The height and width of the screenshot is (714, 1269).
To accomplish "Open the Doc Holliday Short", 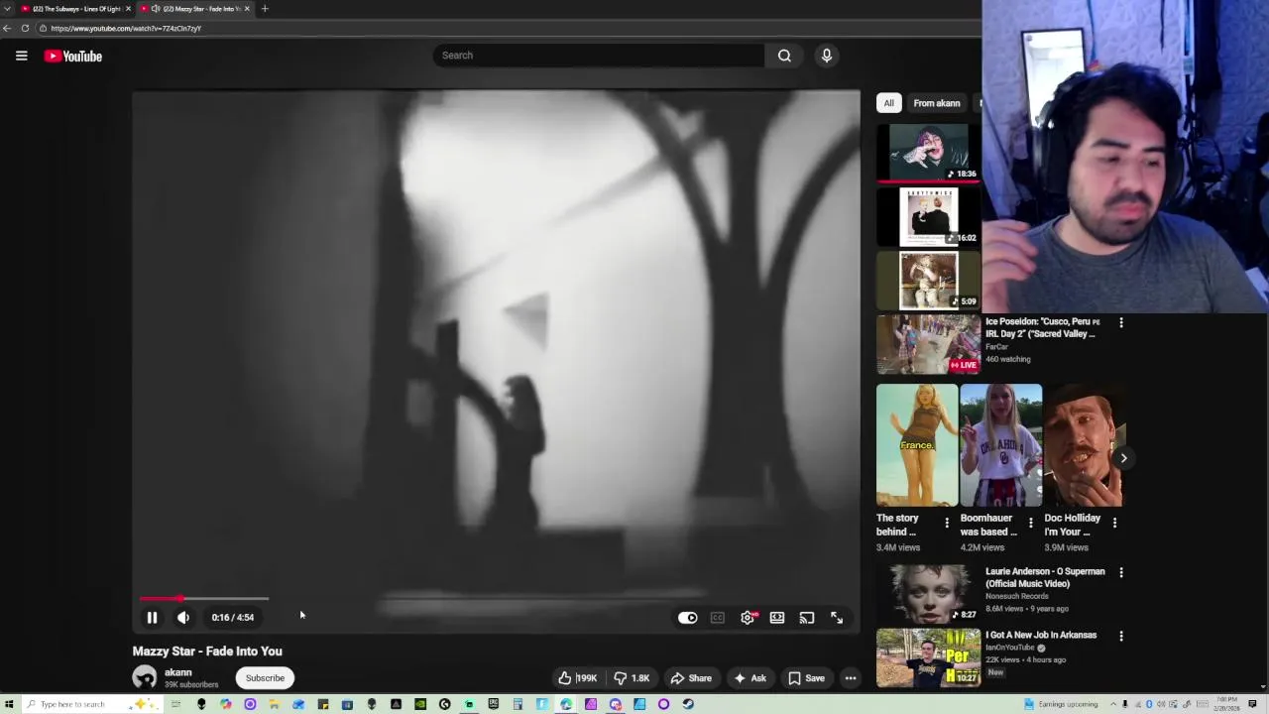I will click(1084, 445).
